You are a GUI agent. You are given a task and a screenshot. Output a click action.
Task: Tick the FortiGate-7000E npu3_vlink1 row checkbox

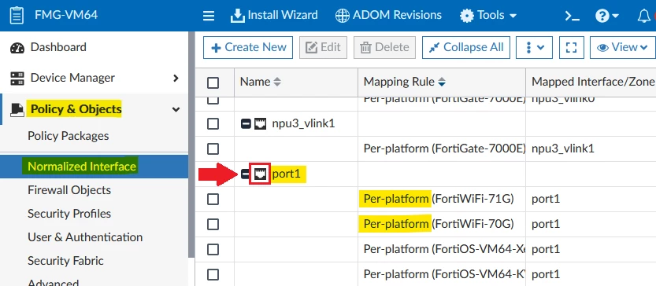pyautogui.click(x=213, y=148)
